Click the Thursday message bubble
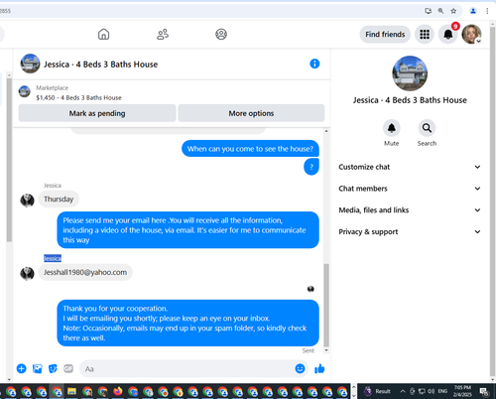Image resolution: width=496 pixels, height=399 pixels. pyautogui.click(x=59, y=199)
